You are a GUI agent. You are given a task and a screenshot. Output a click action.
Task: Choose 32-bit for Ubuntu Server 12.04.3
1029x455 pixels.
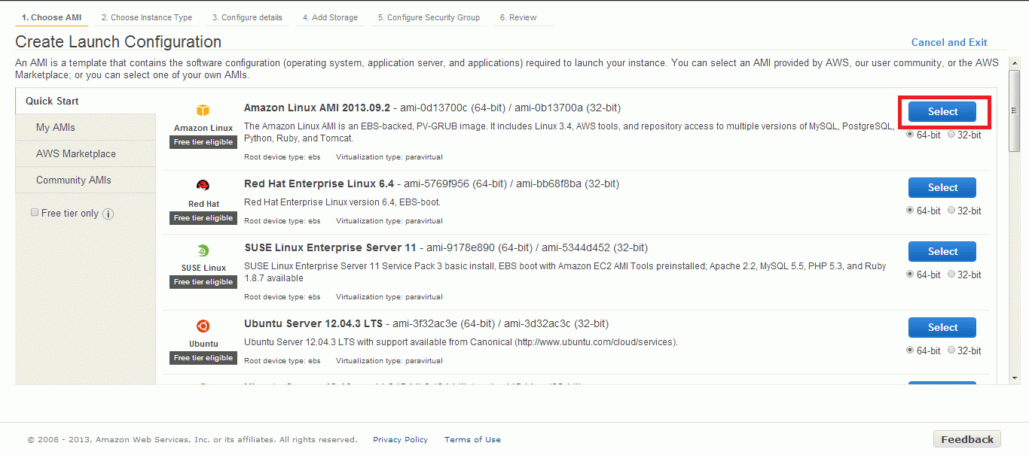pyautogui.click(x=951, y=350)
